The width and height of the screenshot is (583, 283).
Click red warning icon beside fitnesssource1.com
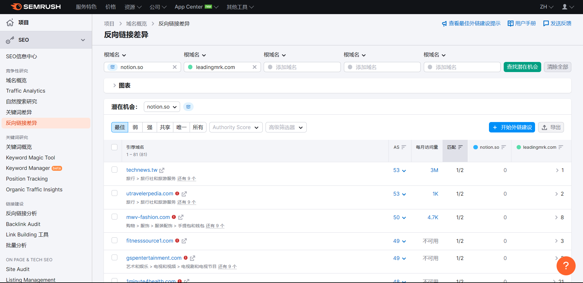click(x=177, y=241)
